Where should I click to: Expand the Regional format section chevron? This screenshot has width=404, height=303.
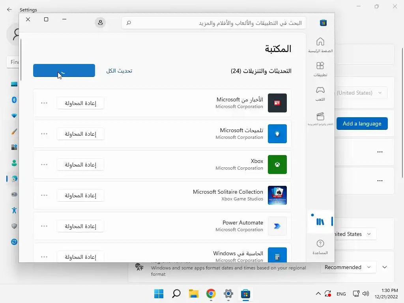[x=384, y=267]
